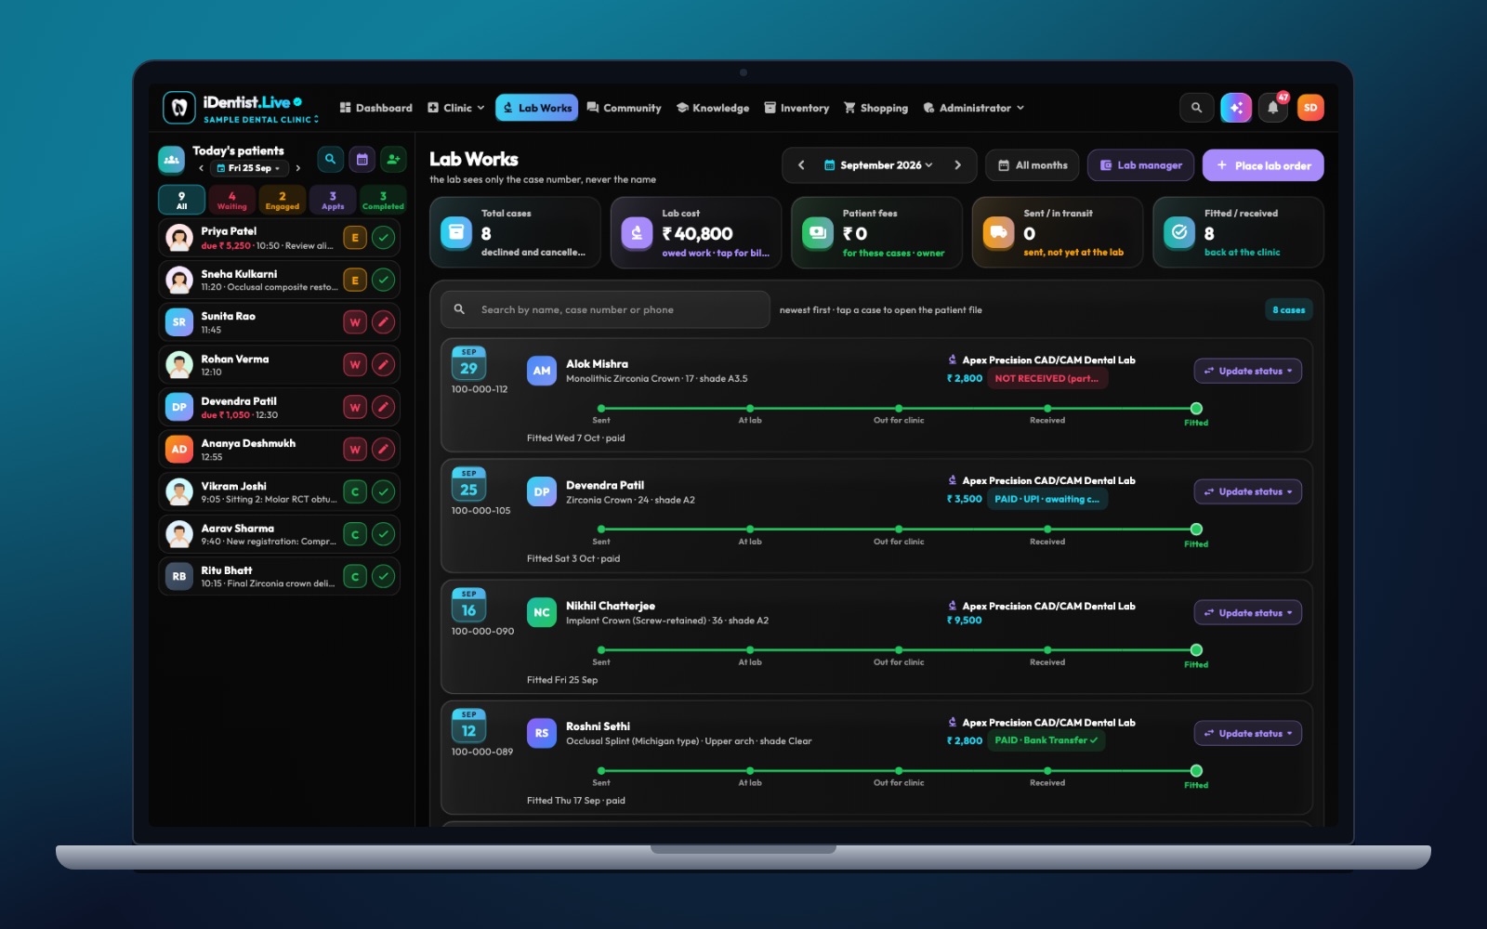
Task: Click the Sent / in transit truck icon
Action: point(998,232)
